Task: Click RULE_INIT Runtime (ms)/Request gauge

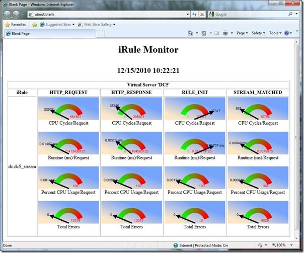Action: 195,143
